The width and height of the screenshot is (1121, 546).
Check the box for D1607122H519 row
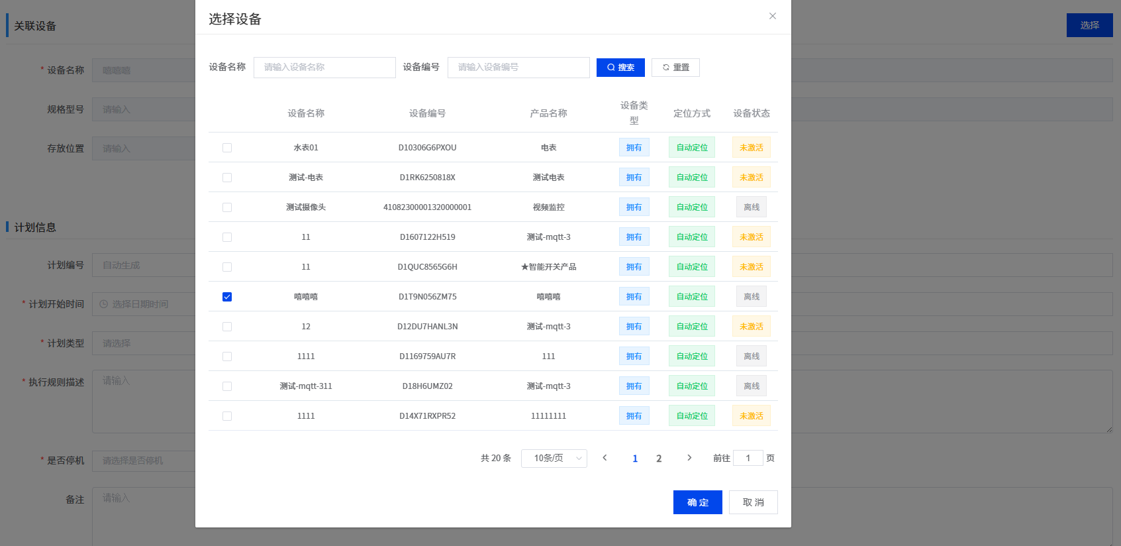click(x=227, y=237)
